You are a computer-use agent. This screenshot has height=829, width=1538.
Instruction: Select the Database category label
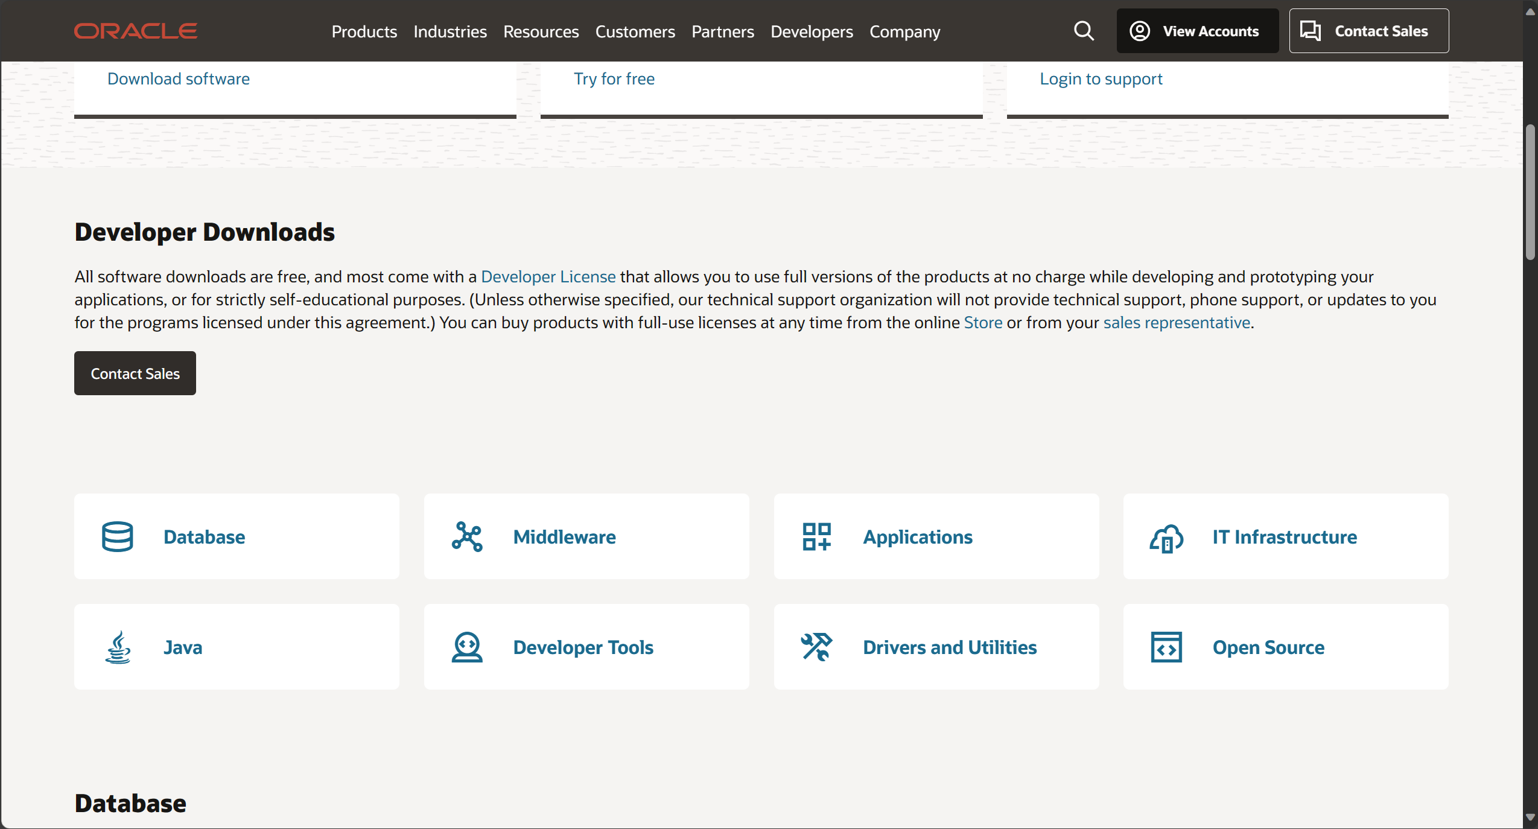click(x=205, y=537)
